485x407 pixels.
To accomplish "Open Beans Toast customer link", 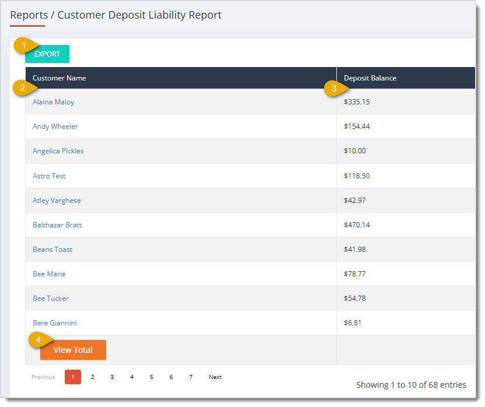I will (x=53, y=250).
